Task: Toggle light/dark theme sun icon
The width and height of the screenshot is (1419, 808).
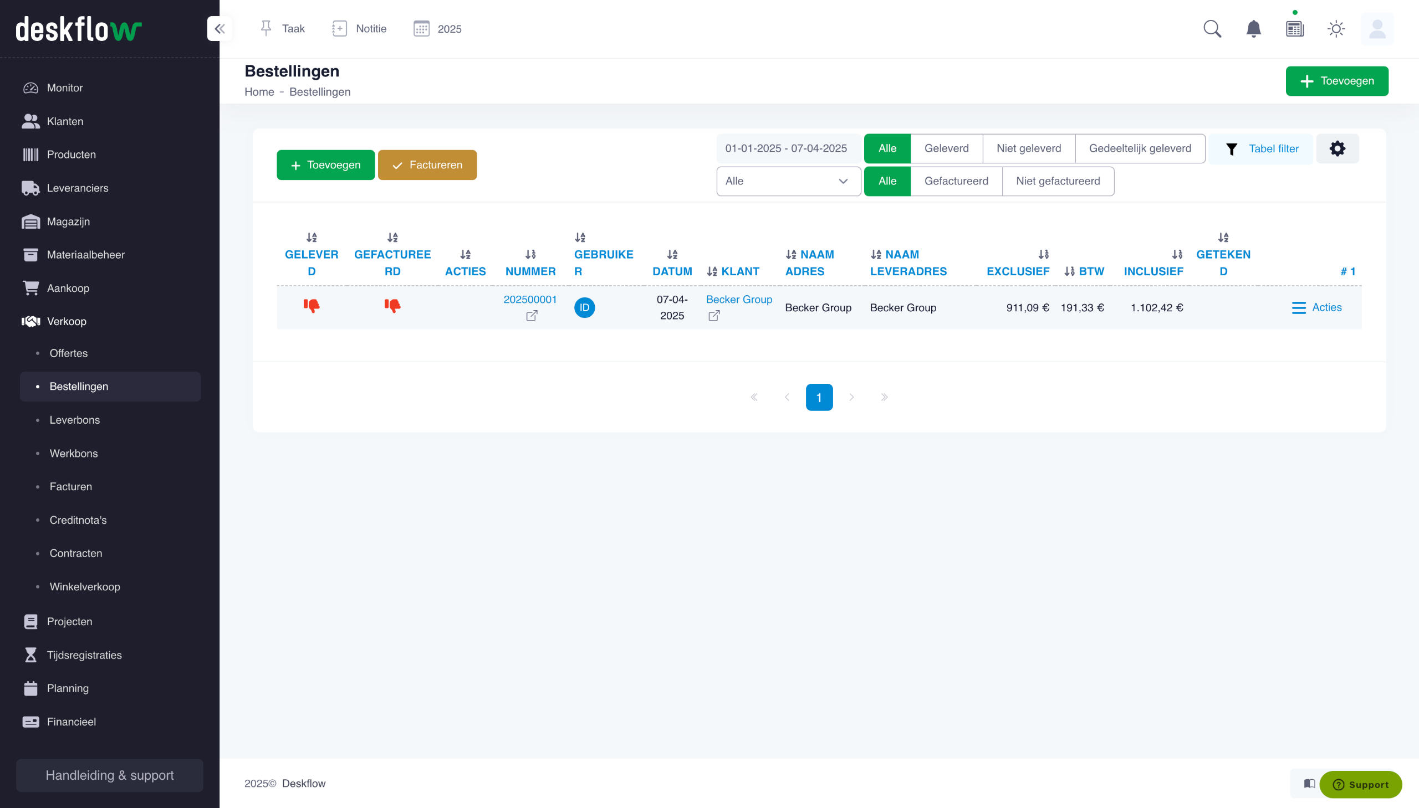Action: pos(1336,29)
